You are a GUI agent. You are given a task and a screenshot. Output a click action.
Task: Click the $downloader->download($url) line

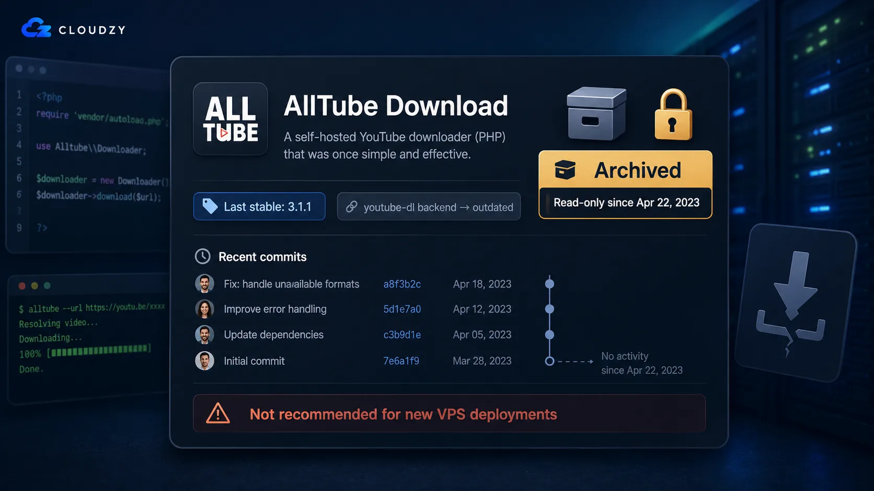[99, 196]
